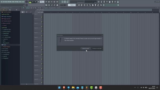Screen dimensions: 160x90
Task: Toggle the multilink to controllers icon
Action: click(54, 5)
